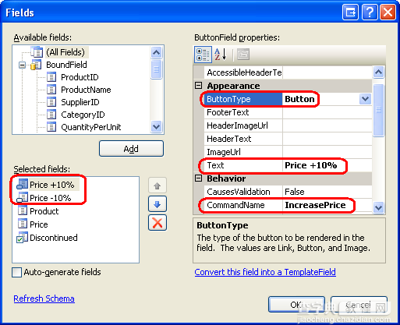Screen dimensions: 400x325
Task: Click the Alphabetical sort A-Z icon
Action: [221, 55]
